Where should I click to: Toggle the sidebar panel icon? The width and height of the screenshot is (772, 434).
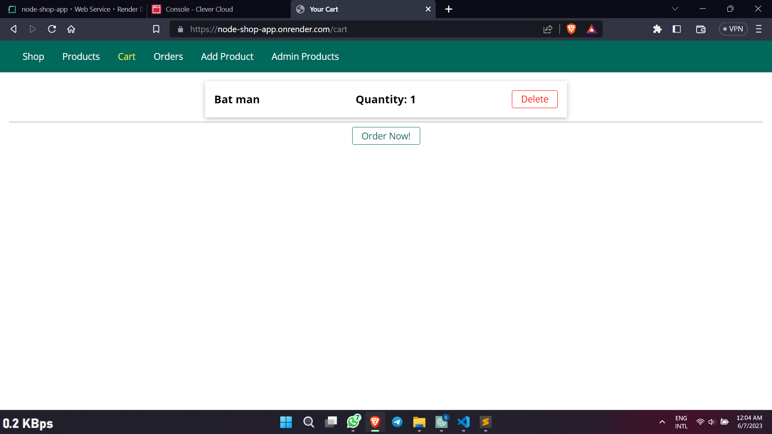tap(677, 29)
